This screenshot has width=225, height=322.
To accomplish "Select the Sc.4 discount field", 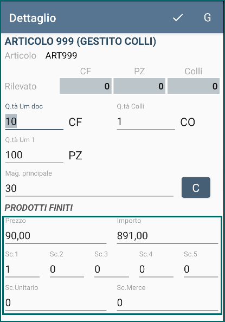I will point(156,269).
